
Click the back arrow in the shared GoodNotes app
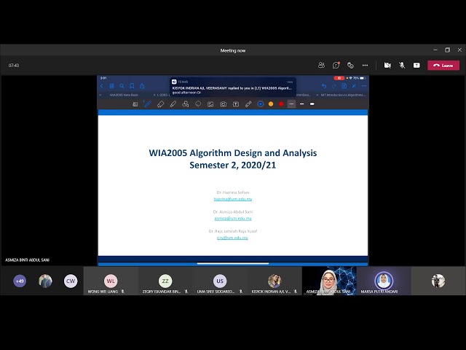[102, 86]
